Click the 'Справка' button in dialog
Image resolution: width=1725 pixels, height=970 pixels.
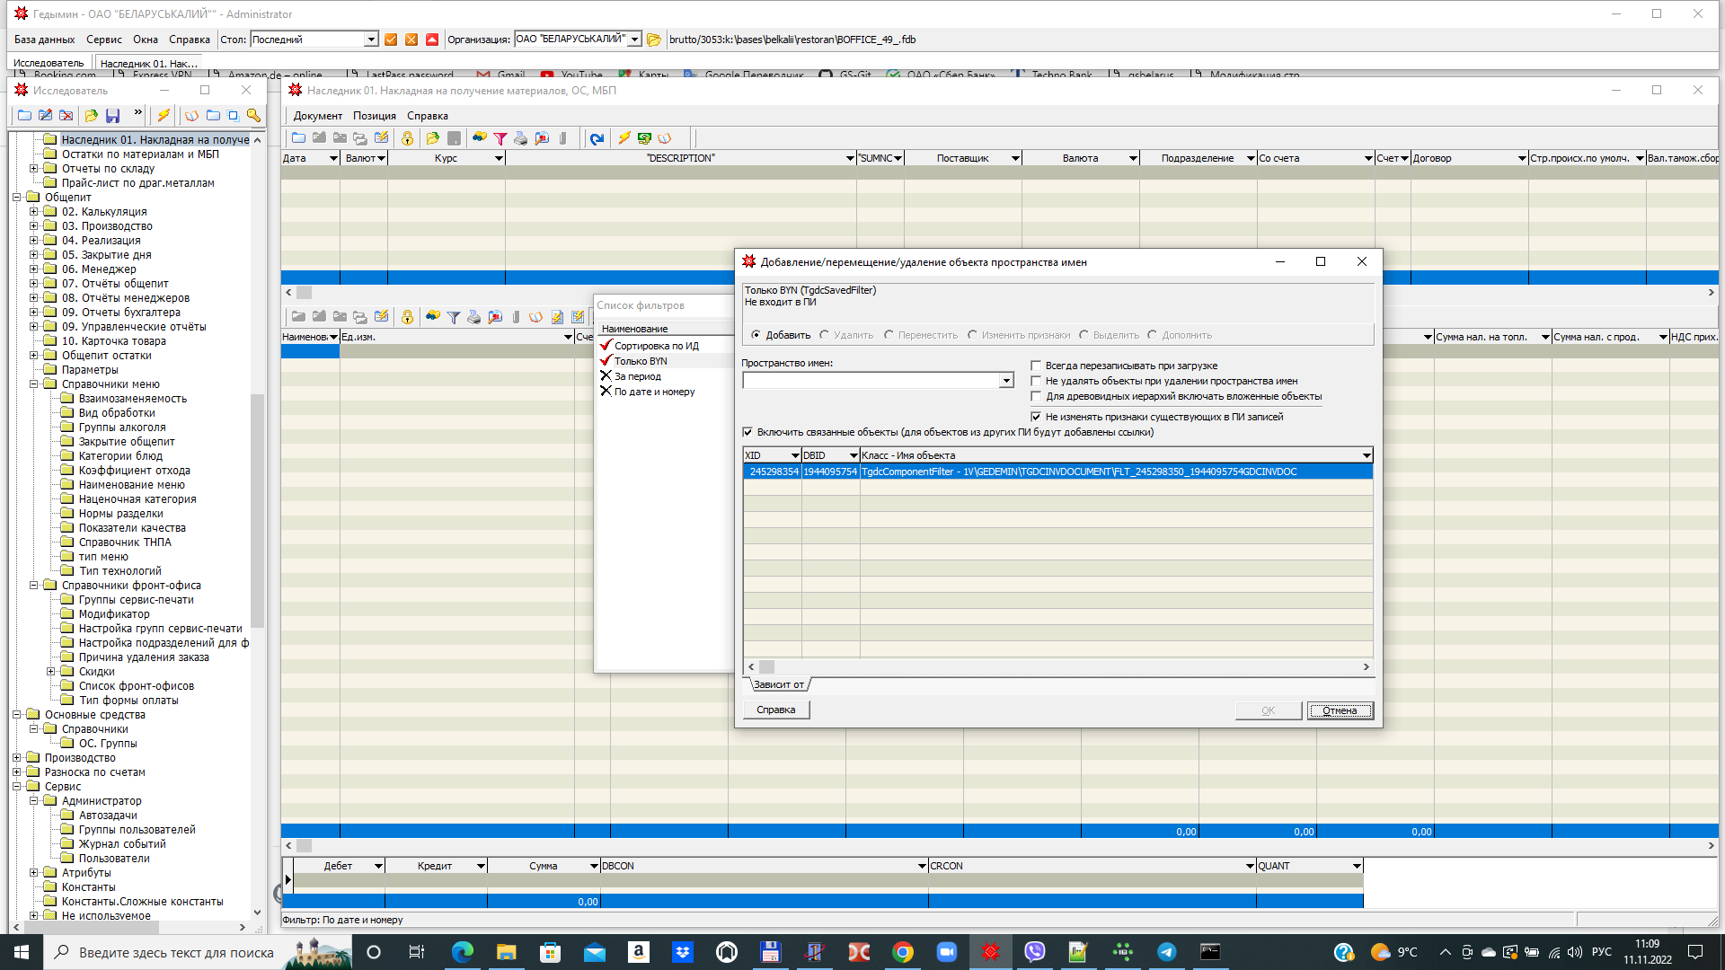tap(775, 710)
